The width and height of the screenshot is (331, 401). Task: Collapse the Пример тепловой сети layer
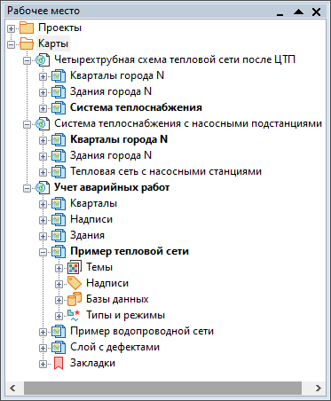(x=43, y=252)
